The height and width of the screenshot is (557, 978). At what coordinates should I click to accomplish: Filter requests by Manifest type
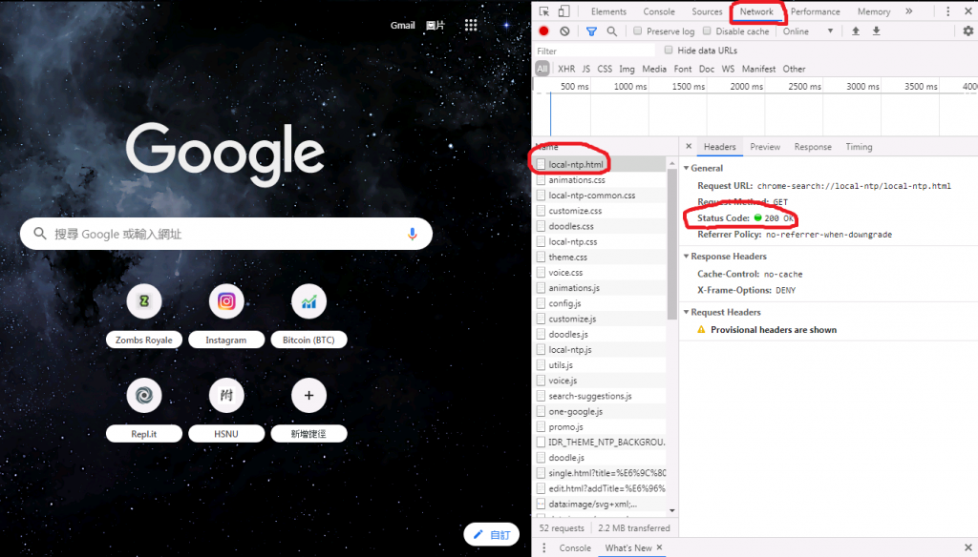[x=758, y=69]
